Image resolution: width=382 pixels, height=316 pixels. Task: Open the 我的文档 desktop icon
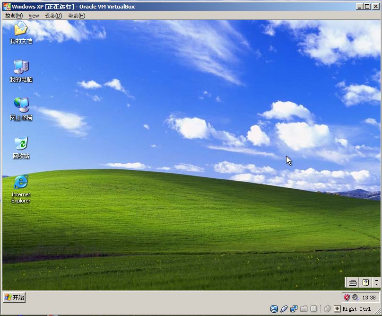[21, 33]
